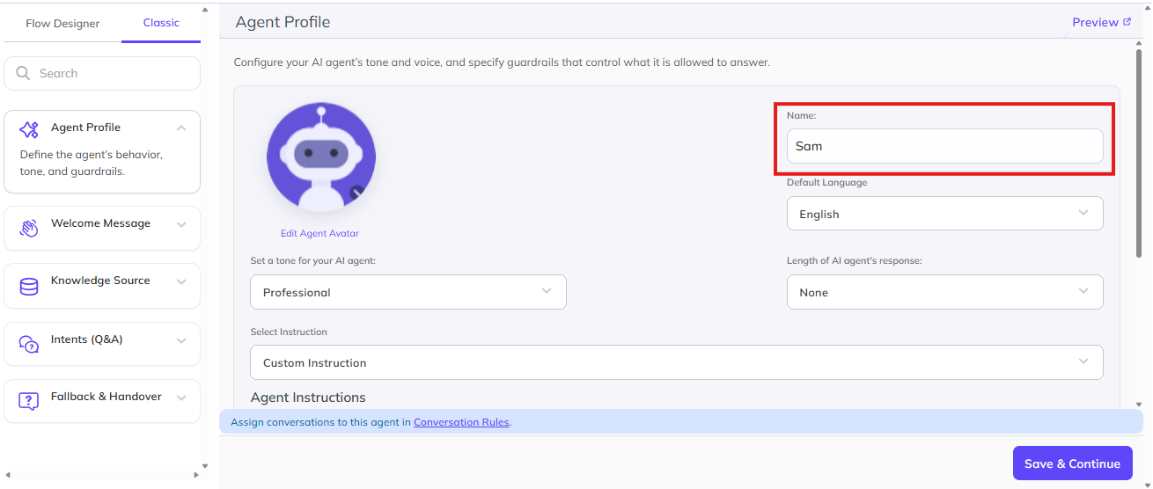Click the sidebar scroll-down arrow
Image resolution: width=1153 pixels, height=489 pixels.
(x=205, y=466)
